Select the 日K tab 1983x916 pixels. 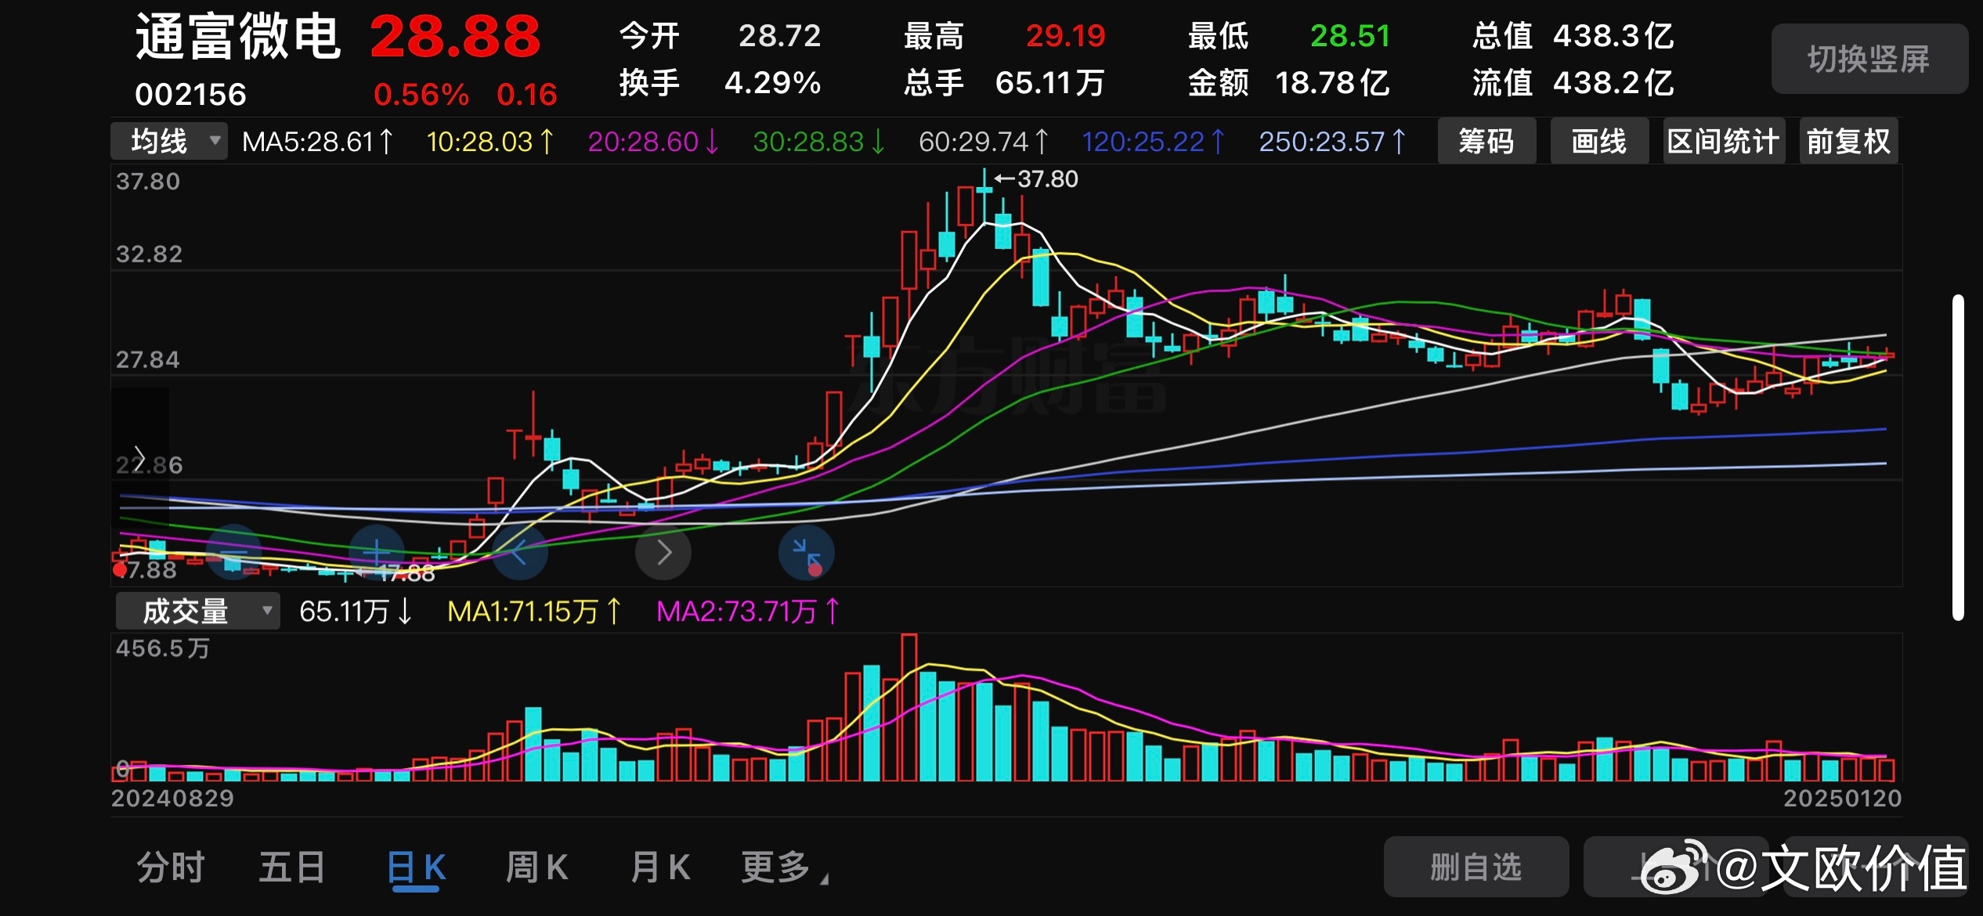pos(417,869)
